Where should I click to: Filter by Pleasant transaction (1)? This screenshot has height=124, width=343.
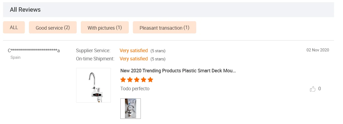pyautogui.click(x=164, y=28)
